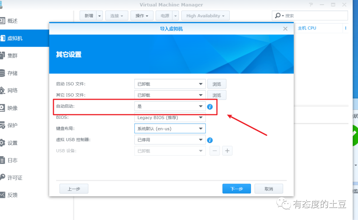
Task: Expand the arrow next to 新增
Action: [99, 16]
